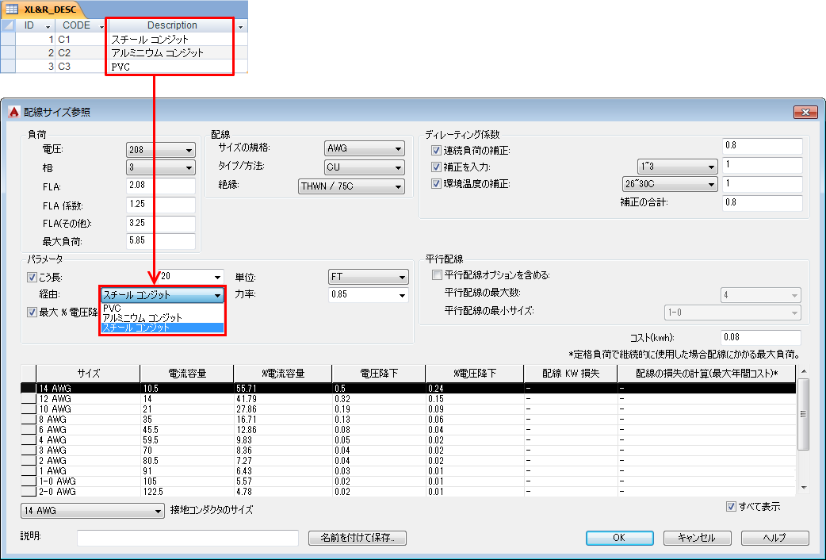Click the table scrollbar down arrow
Screen dimensions: 826x560
coord(803,488)
